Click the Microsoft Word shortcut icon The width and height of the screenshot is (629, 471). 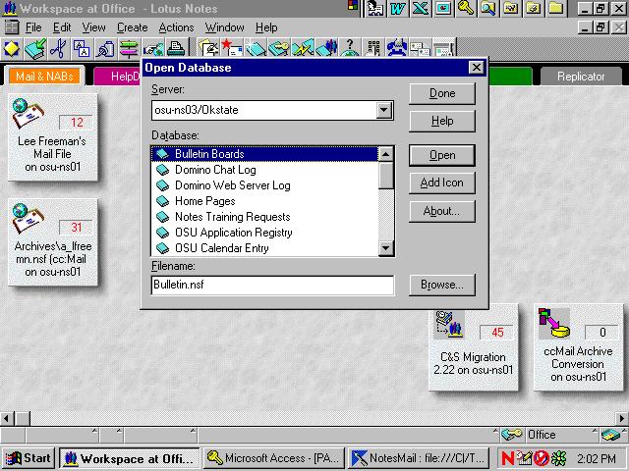coord(397,9)
